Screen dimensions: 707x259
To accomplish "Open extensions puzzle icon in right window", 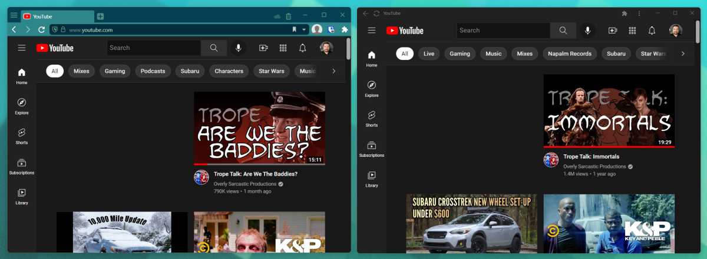I will click(625, 13).
